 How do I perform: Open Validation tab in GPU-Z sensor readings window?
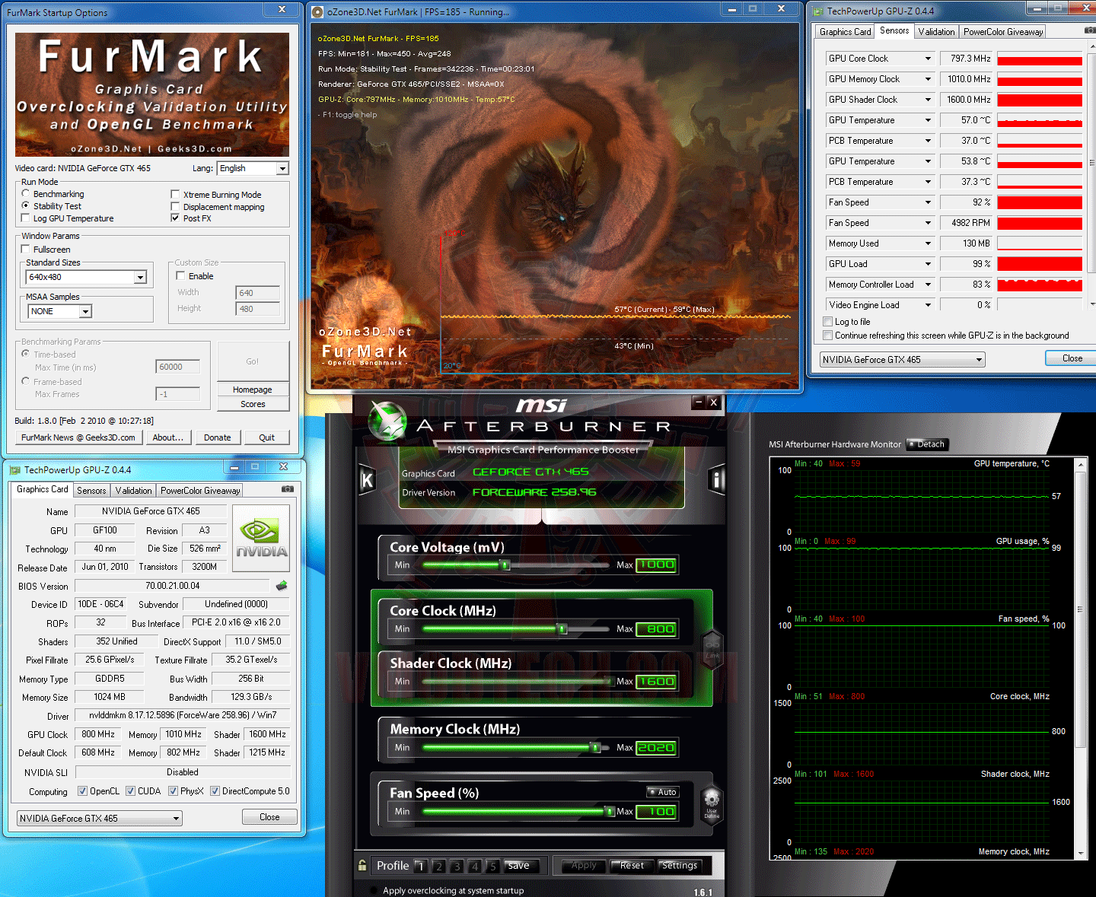click(x=936, y=32)
